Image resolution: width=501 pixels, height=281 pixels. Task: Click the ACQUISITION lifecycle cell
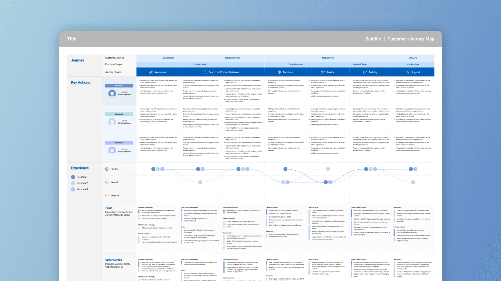pos(328,58)
